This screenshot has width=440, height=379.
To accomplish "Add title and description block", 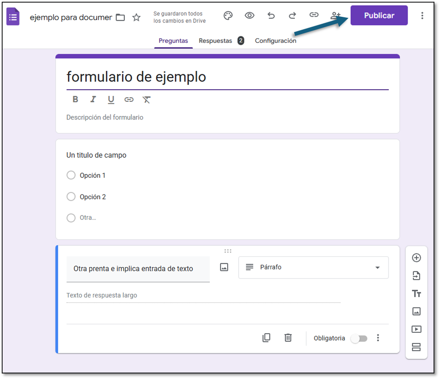I will click(416, 294).
